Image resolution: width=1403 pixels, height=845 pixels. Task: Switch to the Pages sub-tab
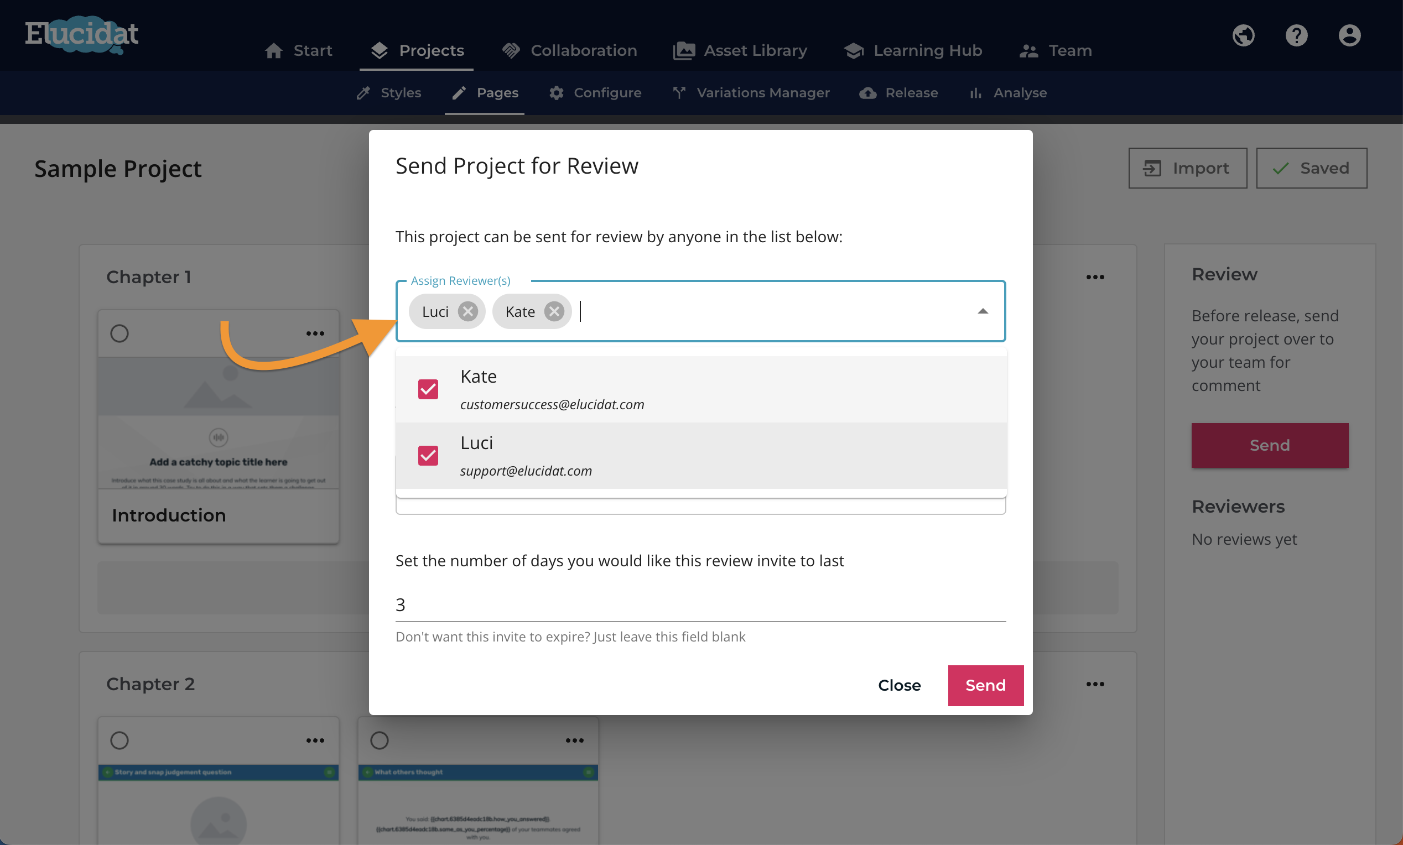485,93
